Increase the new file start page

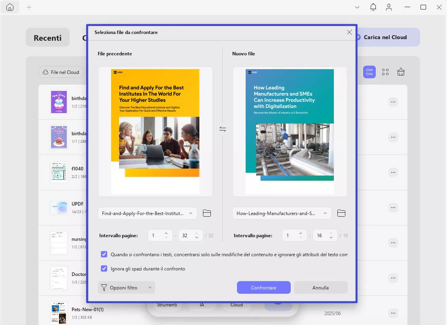(x=301, y=233)
